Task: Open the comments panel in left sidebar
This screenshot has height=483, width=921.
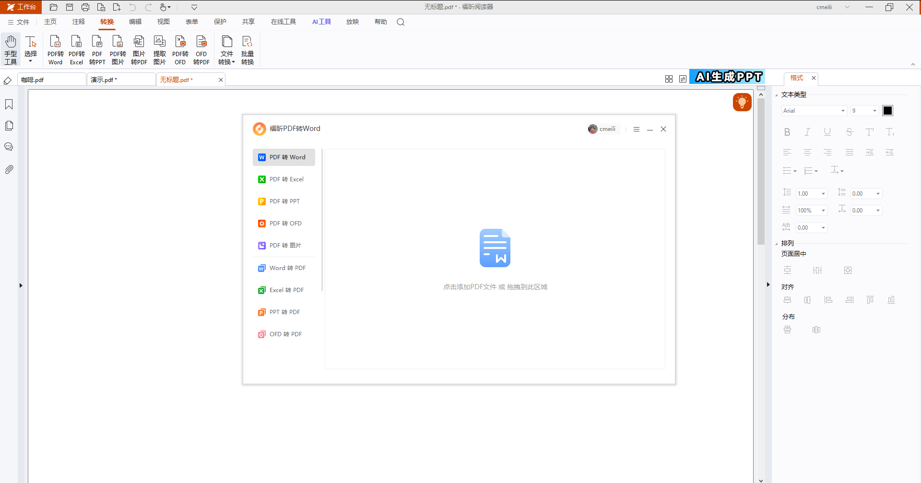Action: (x=9, y=147)
